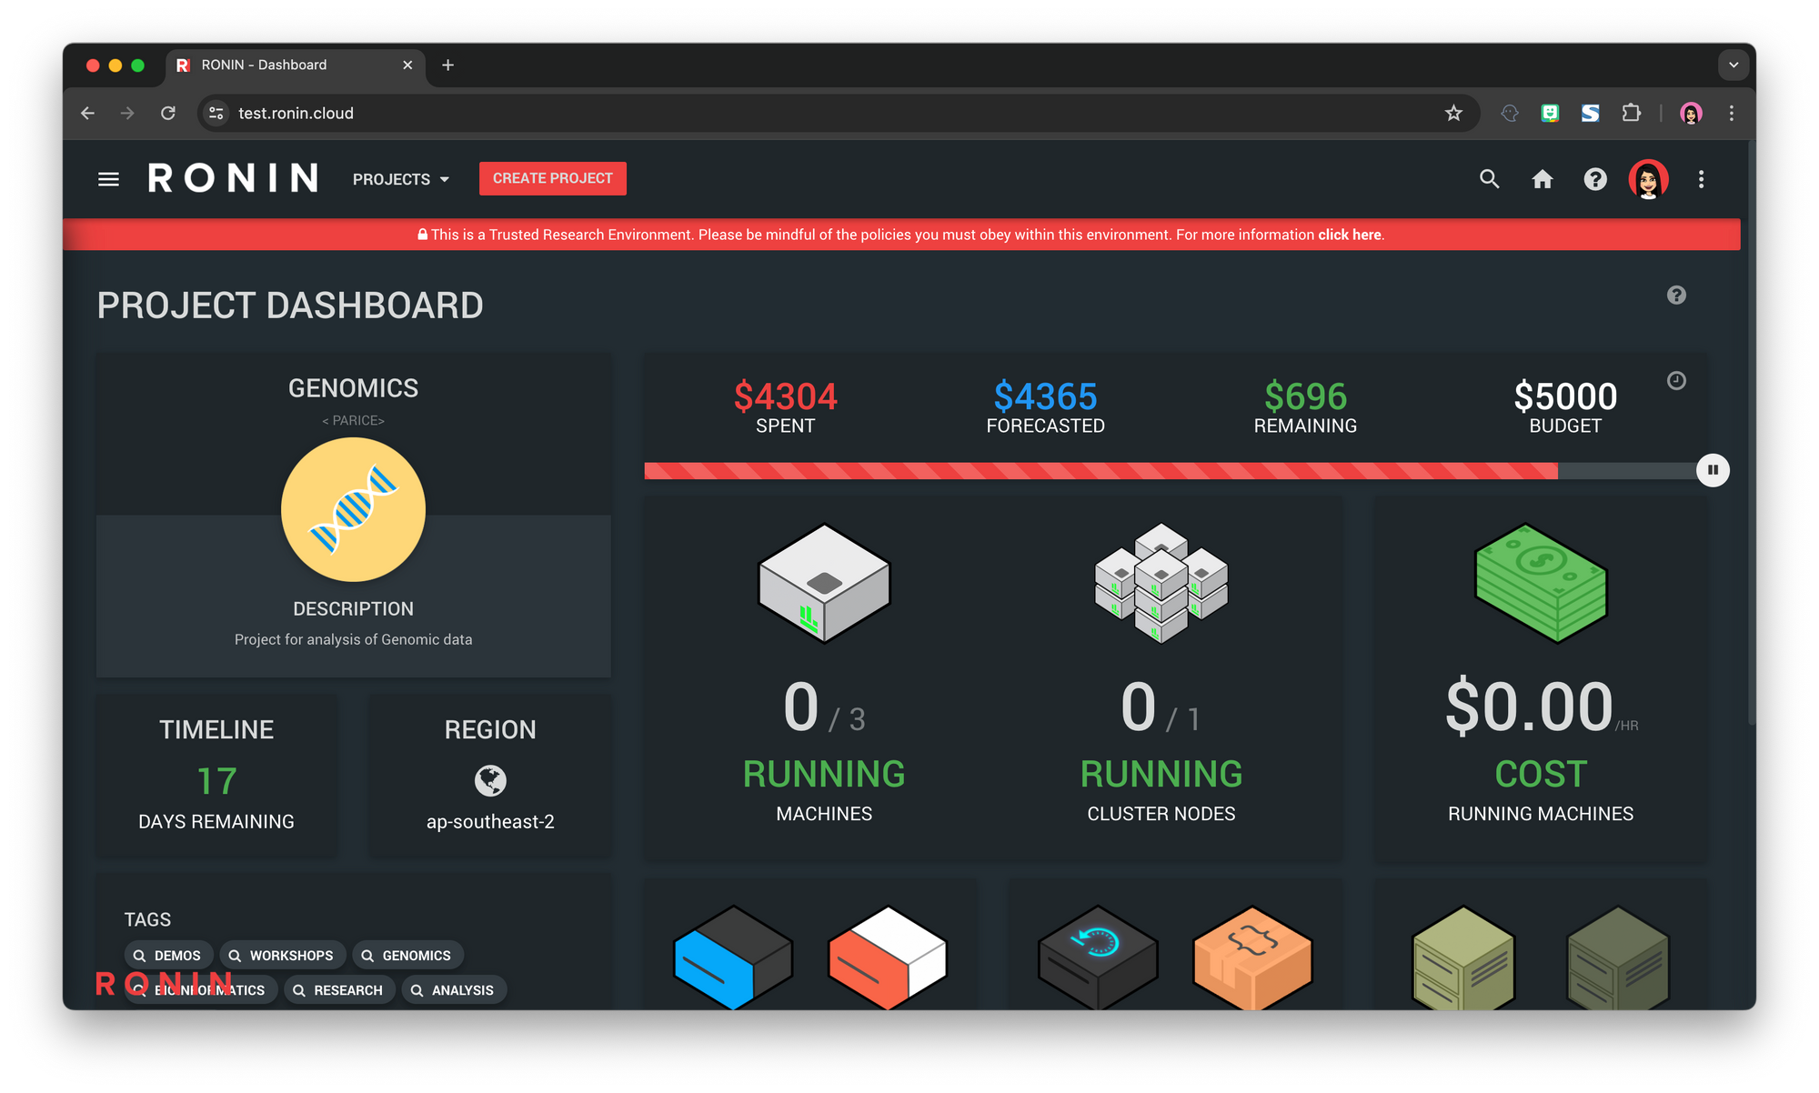Open help question mark in header

point(1595,179)
